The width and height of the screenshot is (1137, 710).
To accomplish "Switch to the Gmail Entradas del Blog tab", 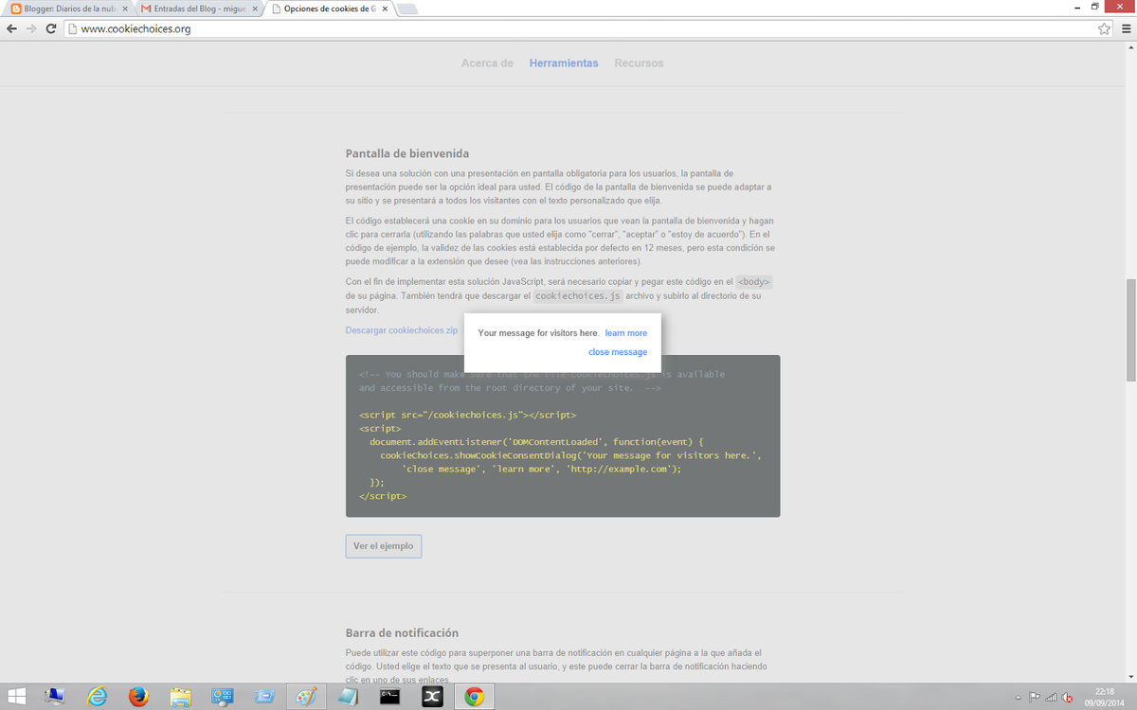I will (194, 9).
